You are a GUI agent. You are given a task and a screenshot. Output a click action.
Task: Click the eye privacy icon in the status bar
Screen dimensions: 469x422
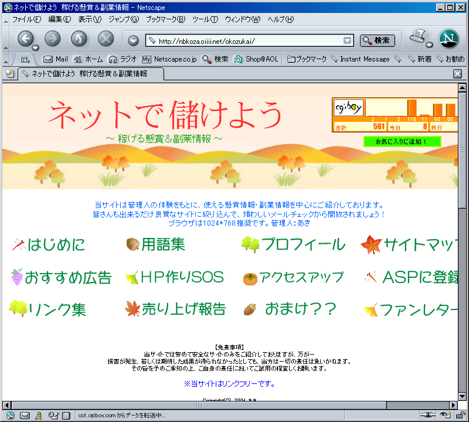pos(445,415)
